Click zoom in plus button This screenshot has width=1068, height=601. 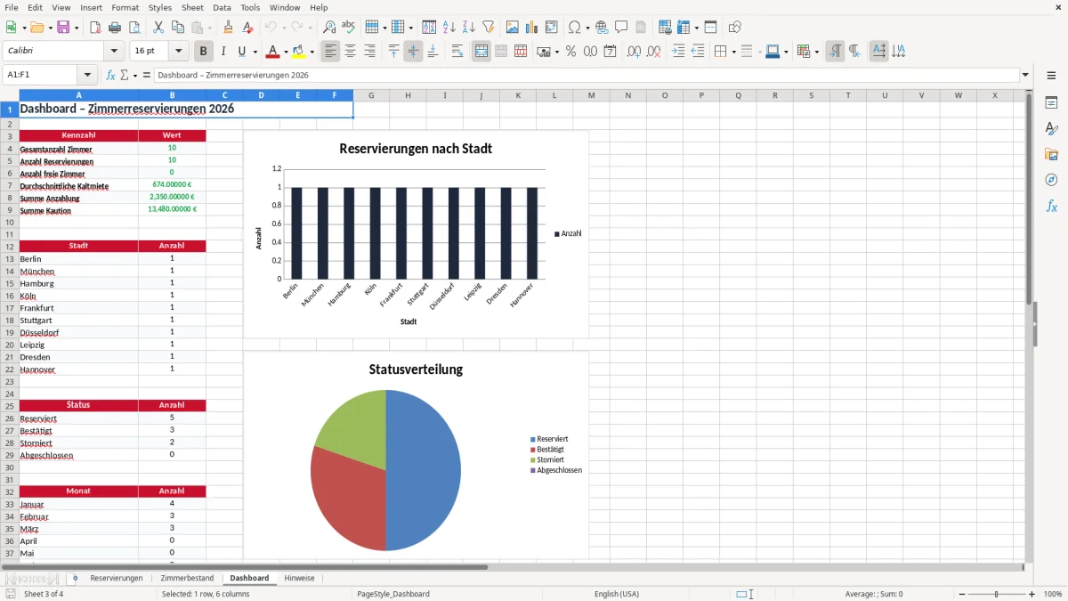[x=1032, y=594]
